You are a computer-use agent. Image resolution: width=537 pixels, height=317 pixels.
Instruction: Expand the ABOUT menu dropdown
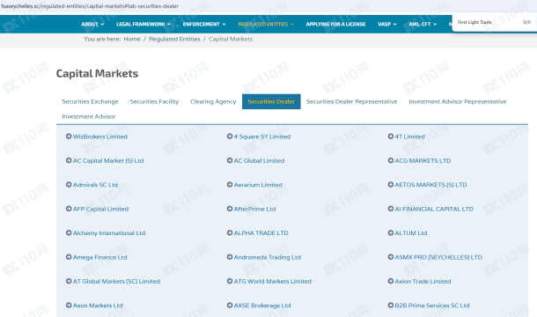(92, 24)
